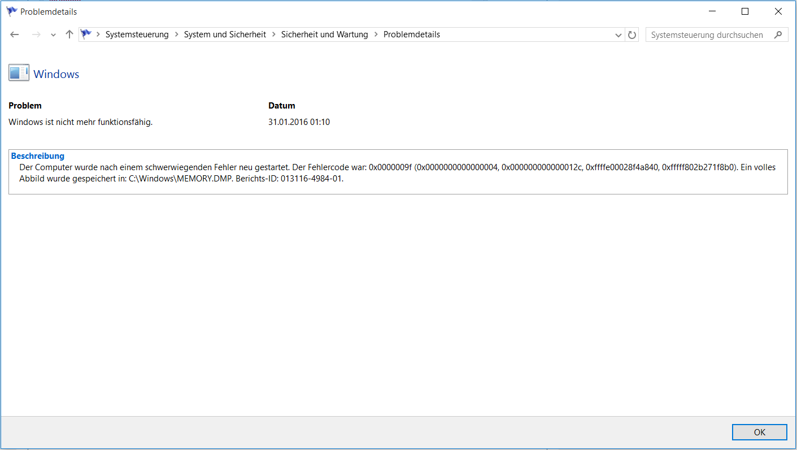Open Systemsteuerung in the breadcrumb
This screenshot has height=450, width=797.
137,34
